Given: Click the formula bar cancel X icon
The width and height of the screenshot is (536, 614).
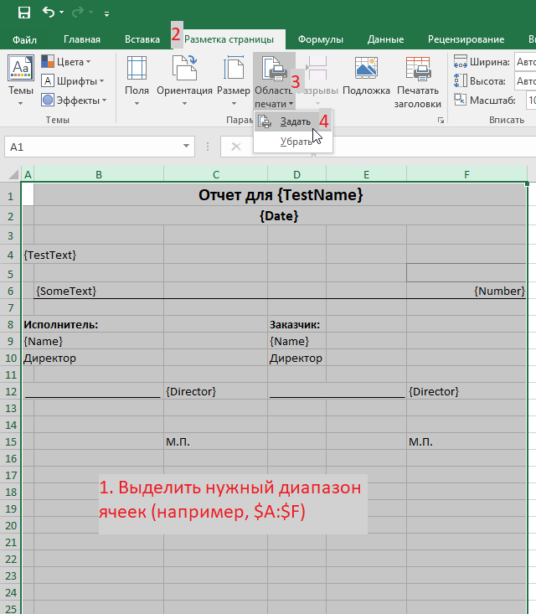Looking at the screenshot, I should tap(235, 147).
